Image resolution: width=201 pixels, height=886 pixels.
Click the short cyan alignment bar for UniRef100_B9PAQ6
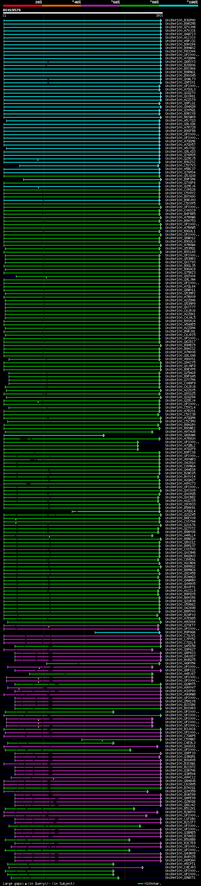[x=128, y=632]
